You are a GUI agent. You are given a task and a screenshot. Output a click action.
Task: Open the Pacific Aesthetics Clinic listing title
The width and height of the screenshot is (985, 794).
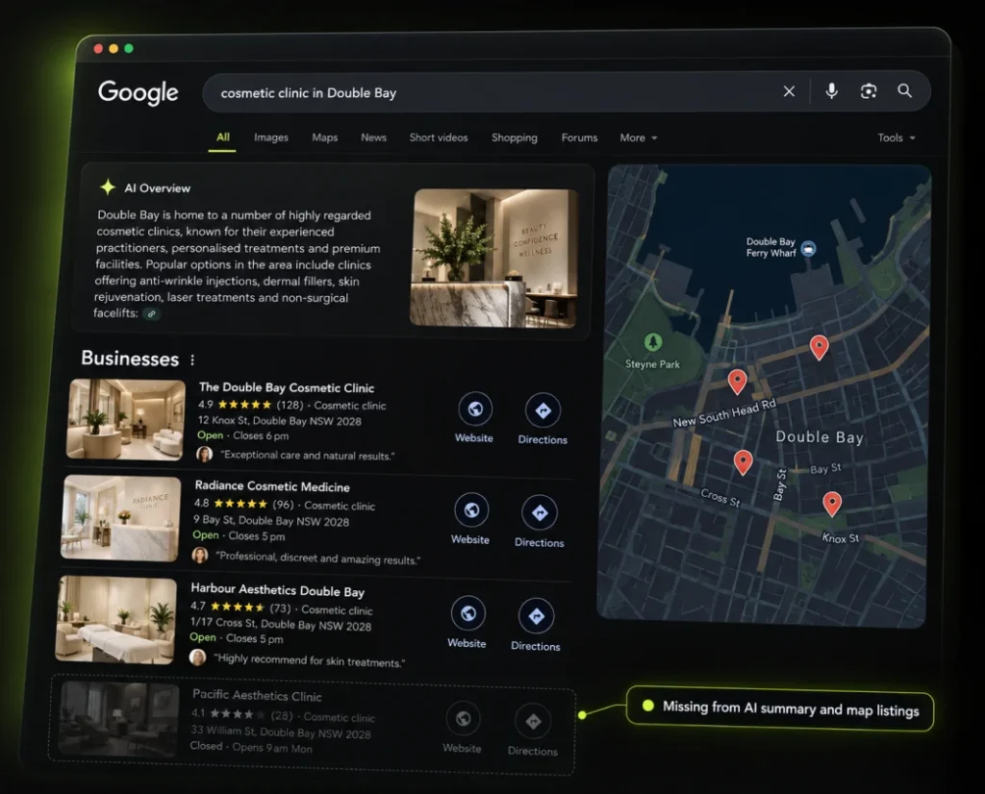pyautogui.click(x=257, y=695)
